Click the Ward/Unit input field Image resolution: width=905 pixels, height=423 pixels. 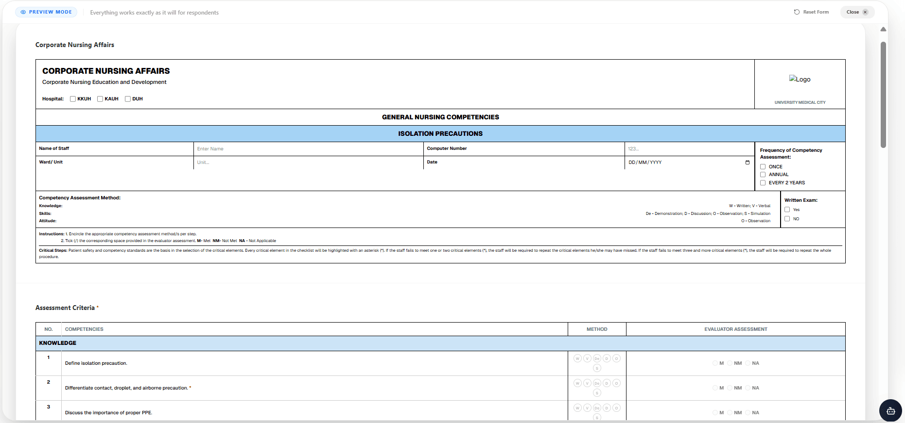pyautogui.click(x=308, y=163)
